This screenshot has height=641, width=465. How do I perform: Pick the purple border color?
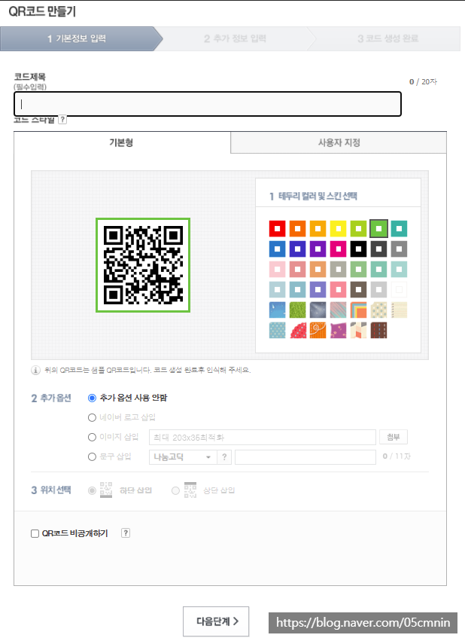pyautogui.click(x=318, y=249)
